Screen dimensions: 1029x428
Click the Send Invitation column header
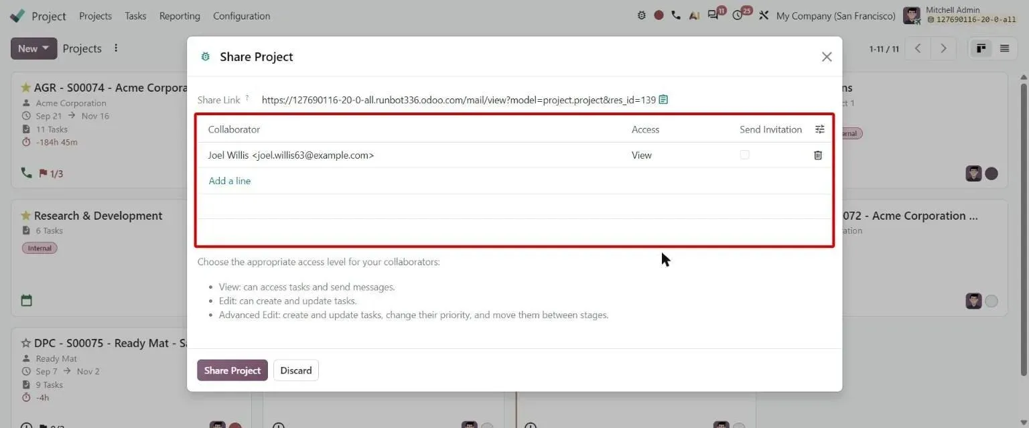(770, 129)
